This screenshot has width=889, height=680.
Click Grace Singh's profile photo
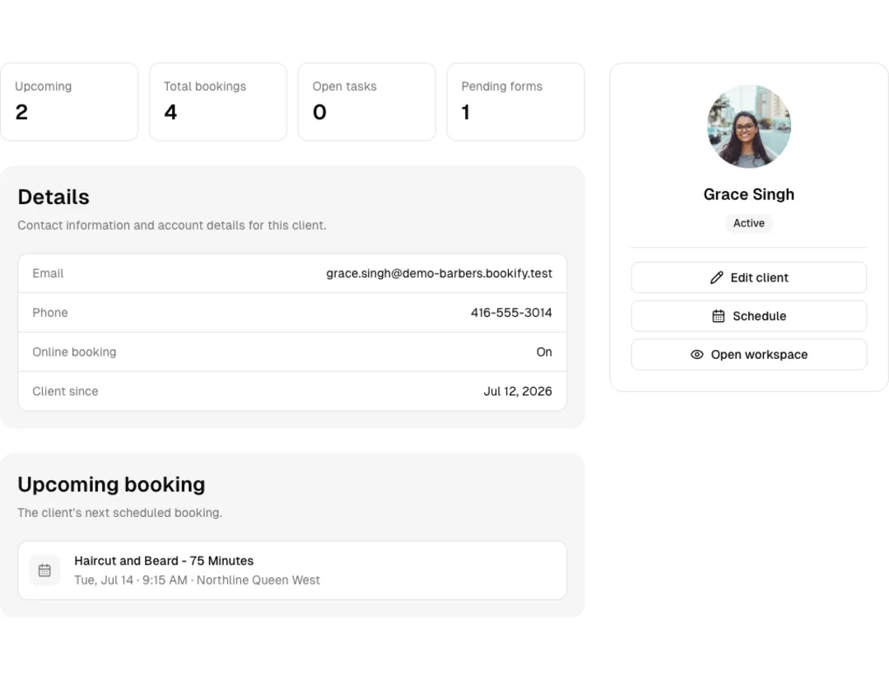click(x=749, y=127)
